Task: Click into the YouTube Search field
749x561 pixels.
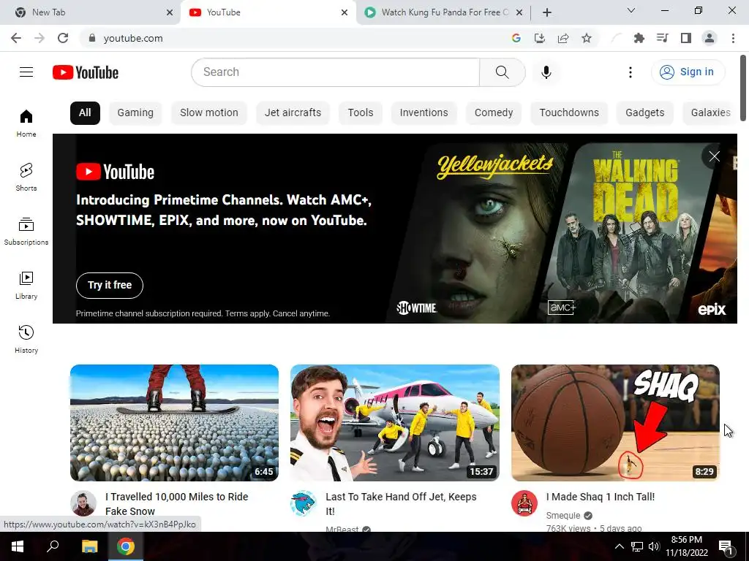Action: tap(335, 72)
